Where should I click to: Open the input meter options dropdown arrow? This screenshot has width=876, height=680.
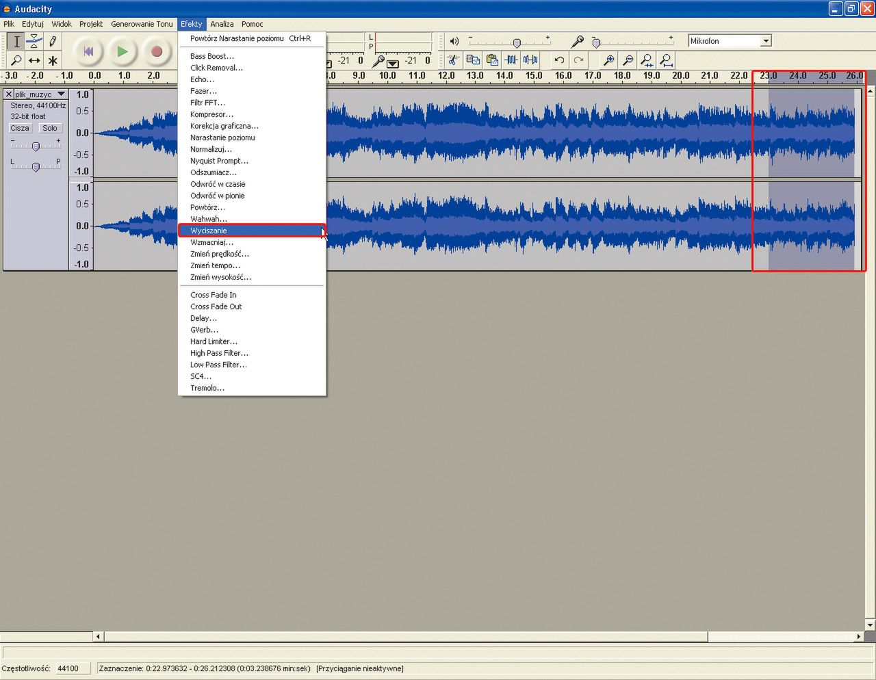(x=393, y=64)
